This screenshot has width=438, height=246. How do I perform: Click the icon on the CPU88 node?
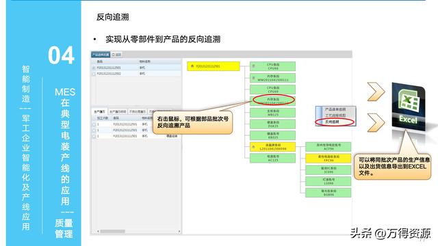pyautogui.click(x=254, y=66)
